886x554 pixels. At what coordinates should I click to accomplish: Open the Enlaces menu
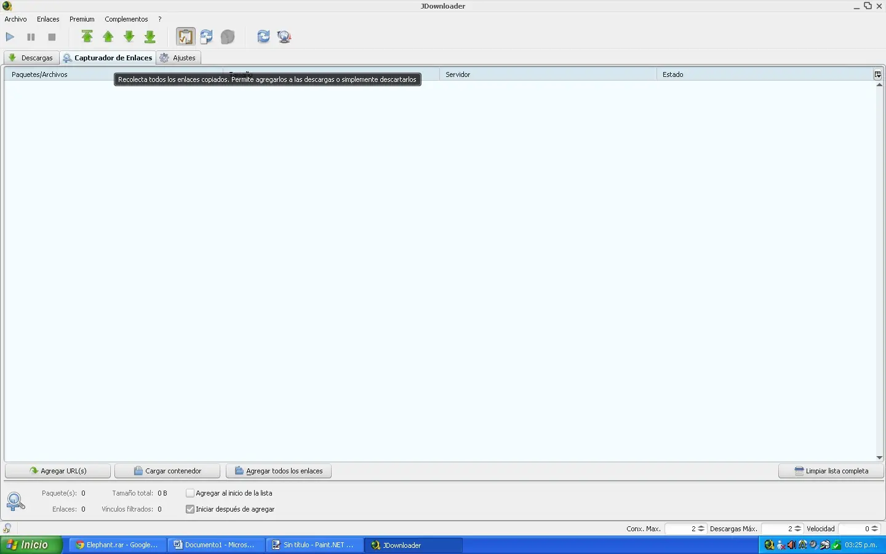(x=48, y=19)
